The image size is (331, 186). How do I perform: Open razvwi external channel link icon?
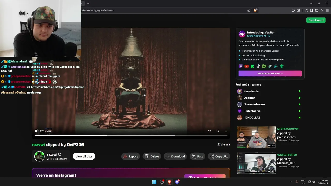coord(60,154)
